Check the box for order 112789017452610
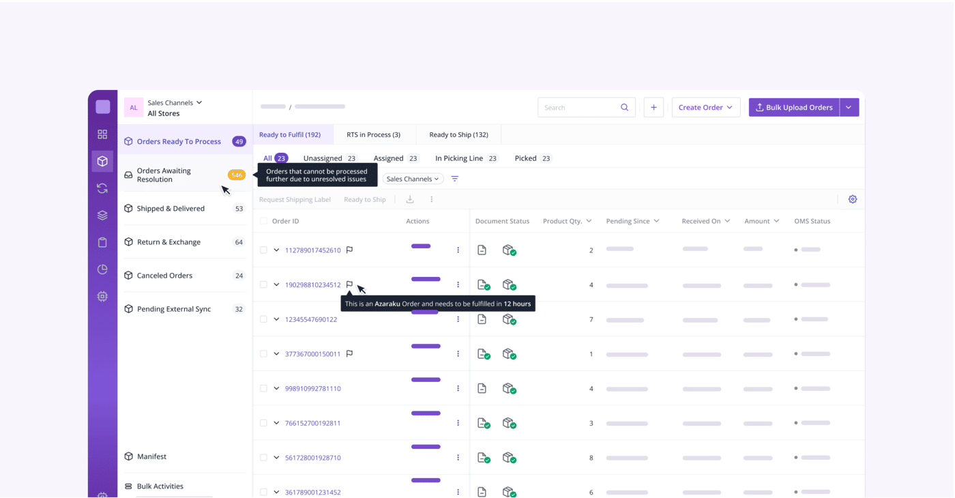This screenshot has height=498, width=955. tap(263, 250)
